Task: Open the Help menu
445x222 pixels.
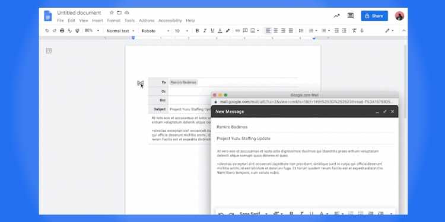Action: point(190,21)
